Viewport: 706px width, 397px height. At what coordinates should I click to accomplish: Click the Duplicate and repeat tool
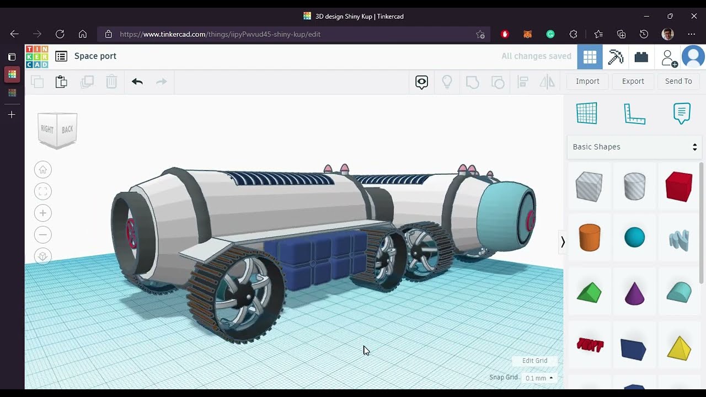(x=87, y=82)
